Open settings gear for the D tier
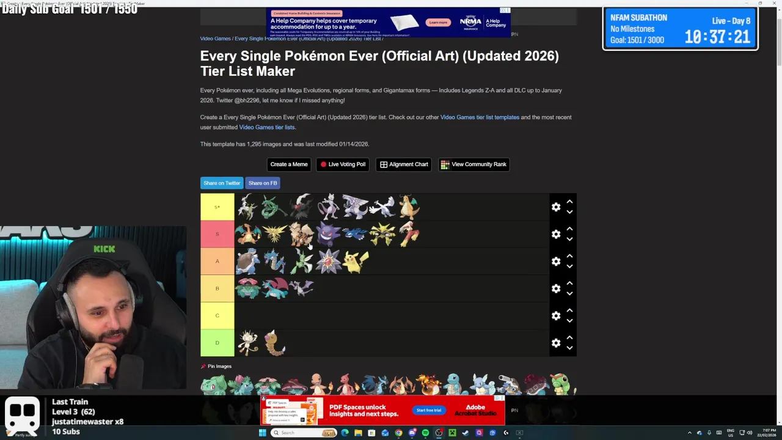The width and height of the screenshot is (782, 440). (556, 343)
